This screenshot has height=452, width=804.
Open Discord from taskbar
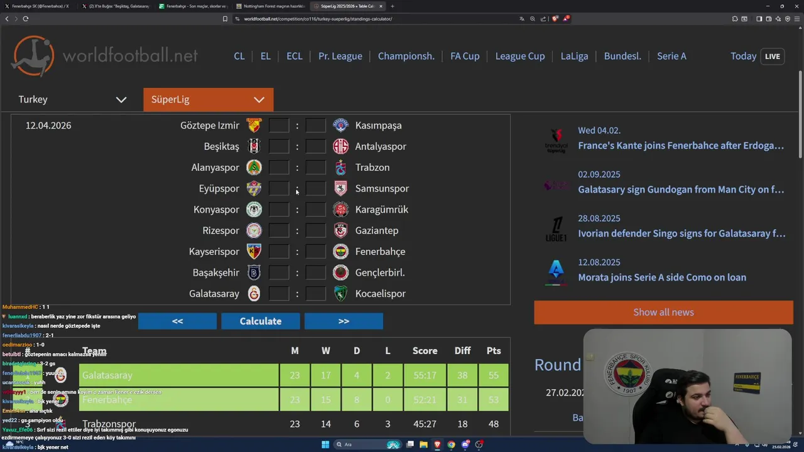[465, 444]
